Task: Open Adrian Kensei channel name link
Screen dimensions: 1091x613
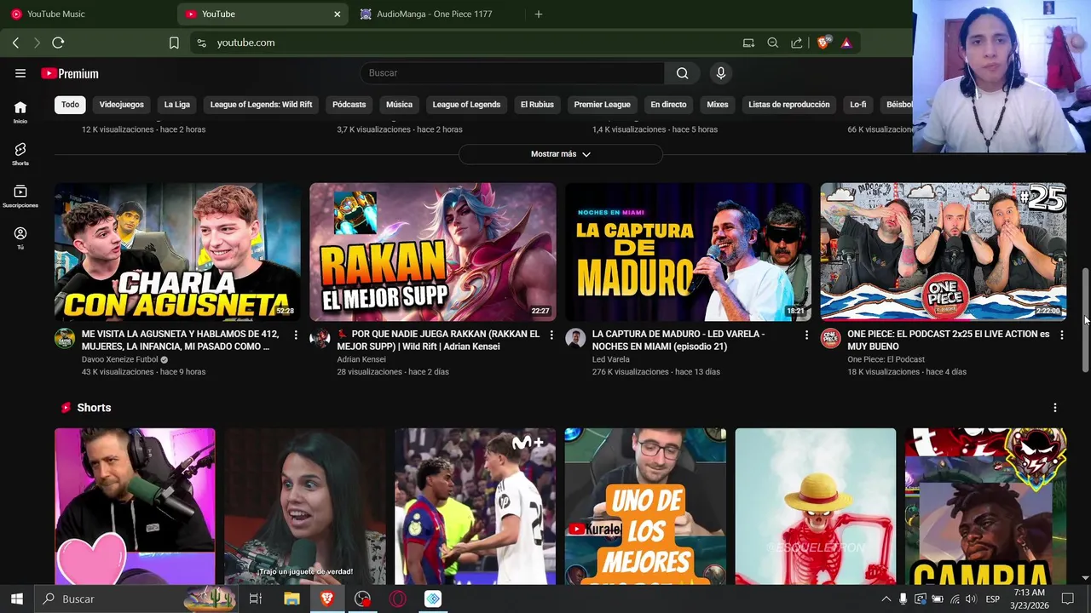Action: click(x=361, y=359)
